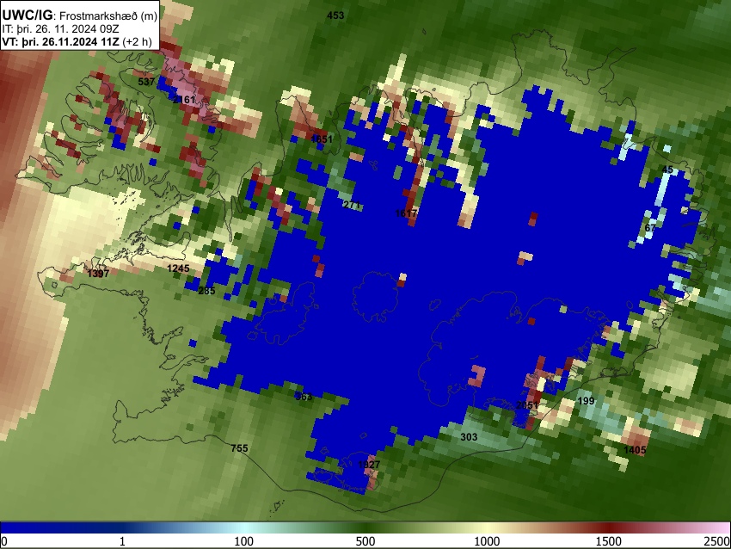The height and width of the screenshot is (549, 731).
Task: Click the map value 285
Action: [x=206, y=291]
